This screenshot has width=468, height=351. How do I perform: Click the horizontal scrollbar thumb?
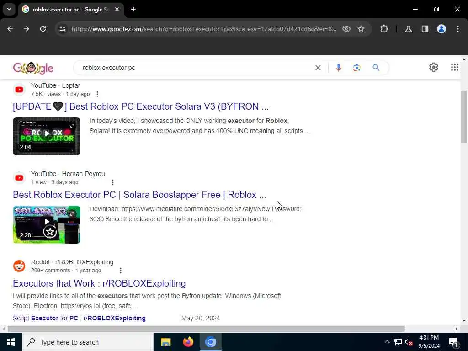point(206,329)
